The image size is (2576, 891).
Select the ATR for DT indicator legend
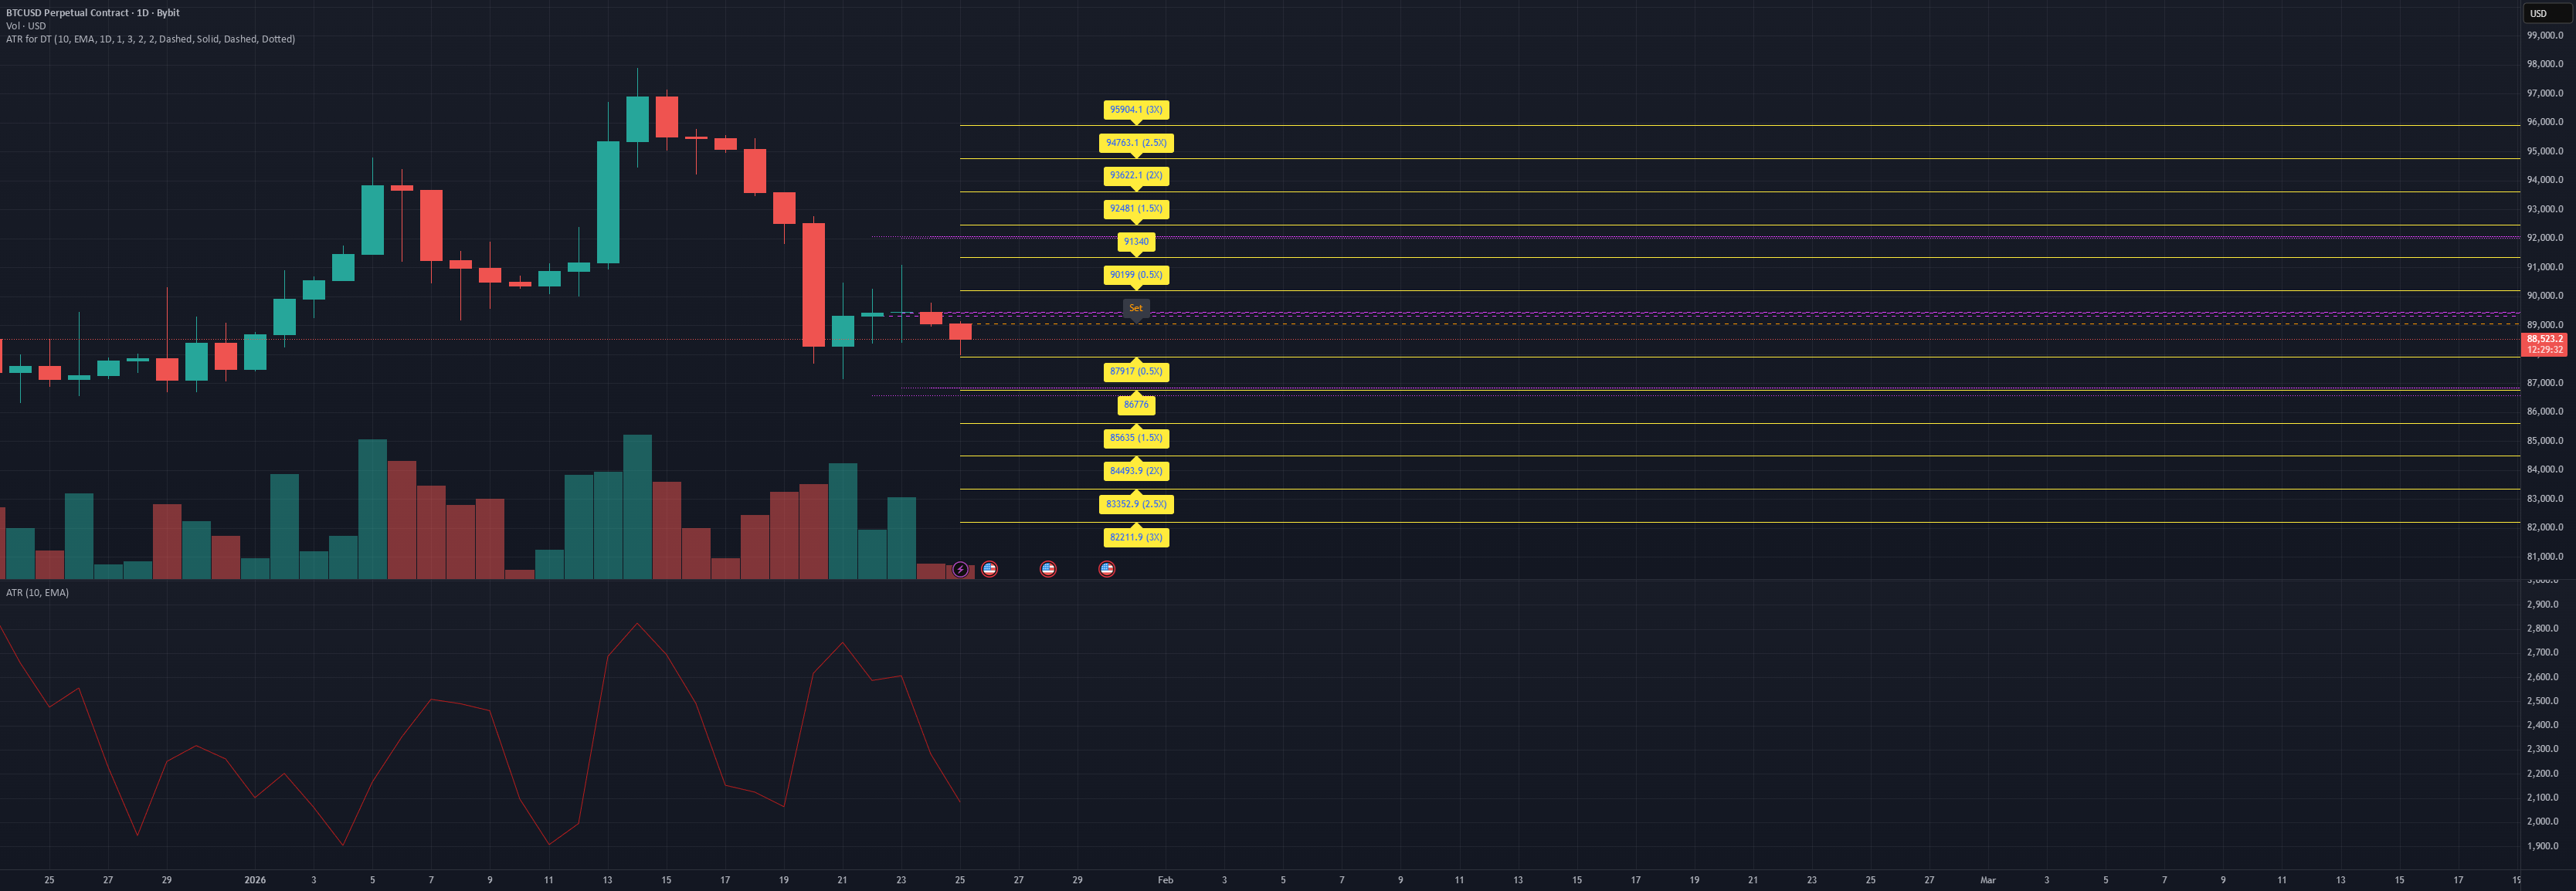tap(150, 39)
